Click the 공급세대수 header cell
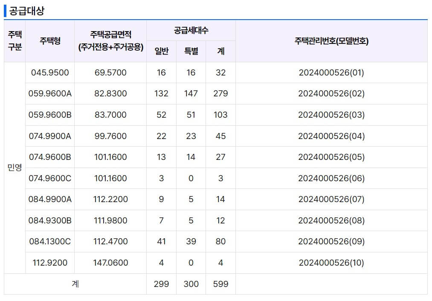 (191, 30)
